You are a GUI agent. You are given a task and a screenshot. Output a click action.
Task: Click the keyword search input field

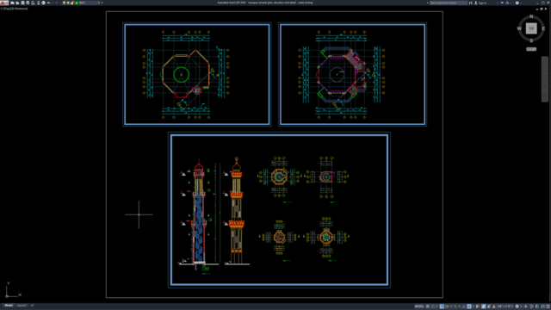[449, 3]
